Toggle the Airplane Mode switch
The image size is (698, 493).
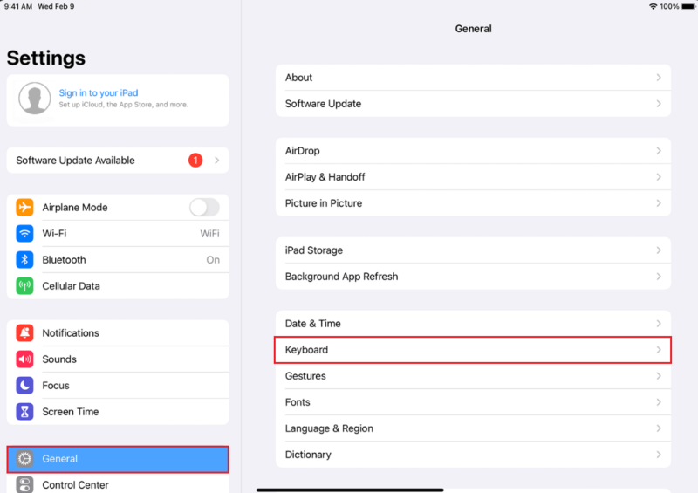click(x=204, y=208)
